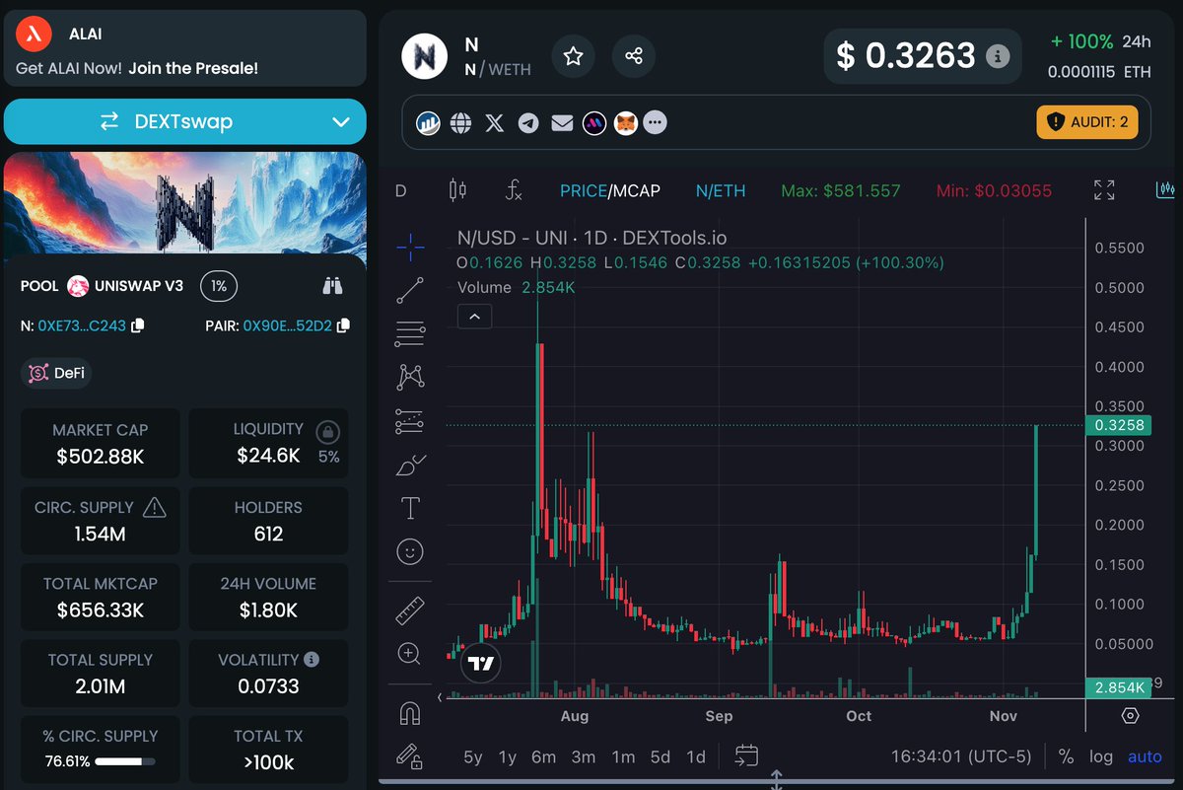
Task: Share the N/WETH pair
Action: tap(634, 56)
